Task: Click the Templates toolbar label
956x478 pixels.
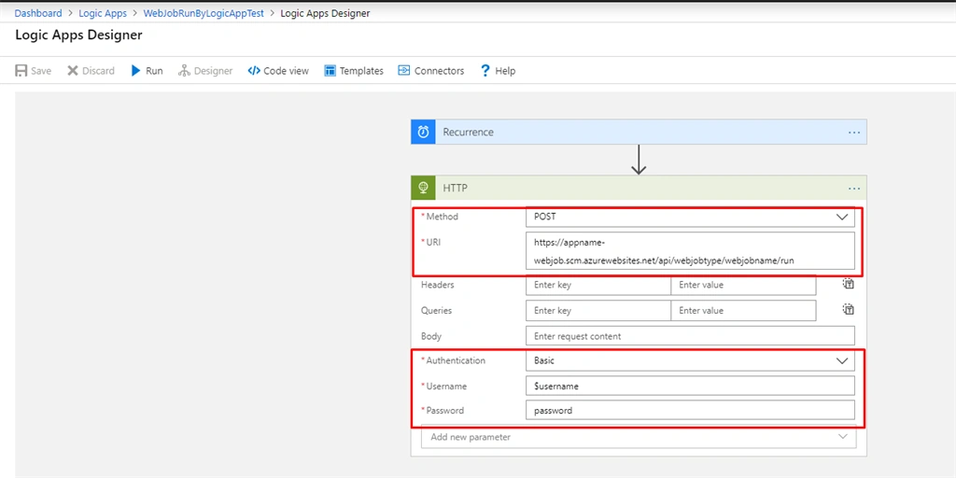Action: click(x=361, y=71)
